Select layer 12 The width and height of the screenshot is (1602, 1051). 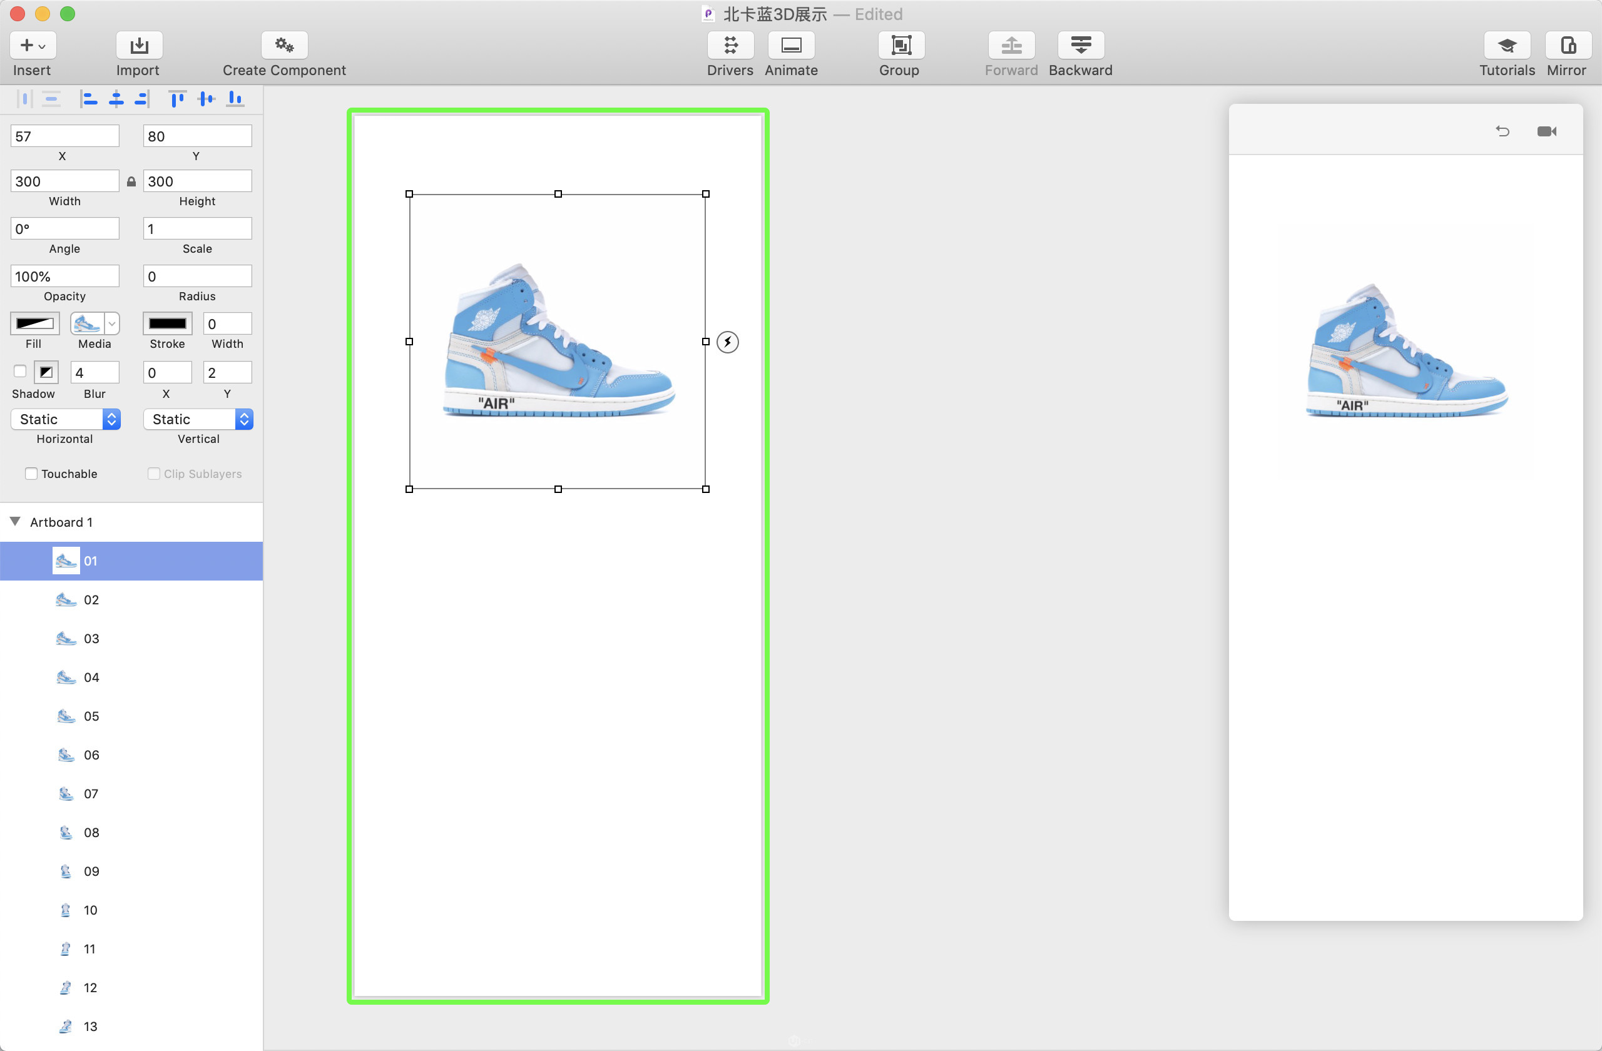[131, 988]
